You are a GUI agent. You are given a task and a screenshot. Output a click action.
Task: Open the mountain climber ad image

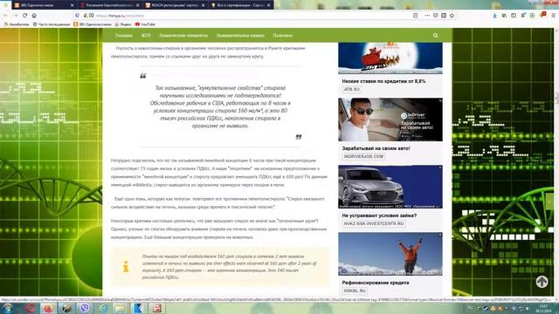[x=390, y=254]
